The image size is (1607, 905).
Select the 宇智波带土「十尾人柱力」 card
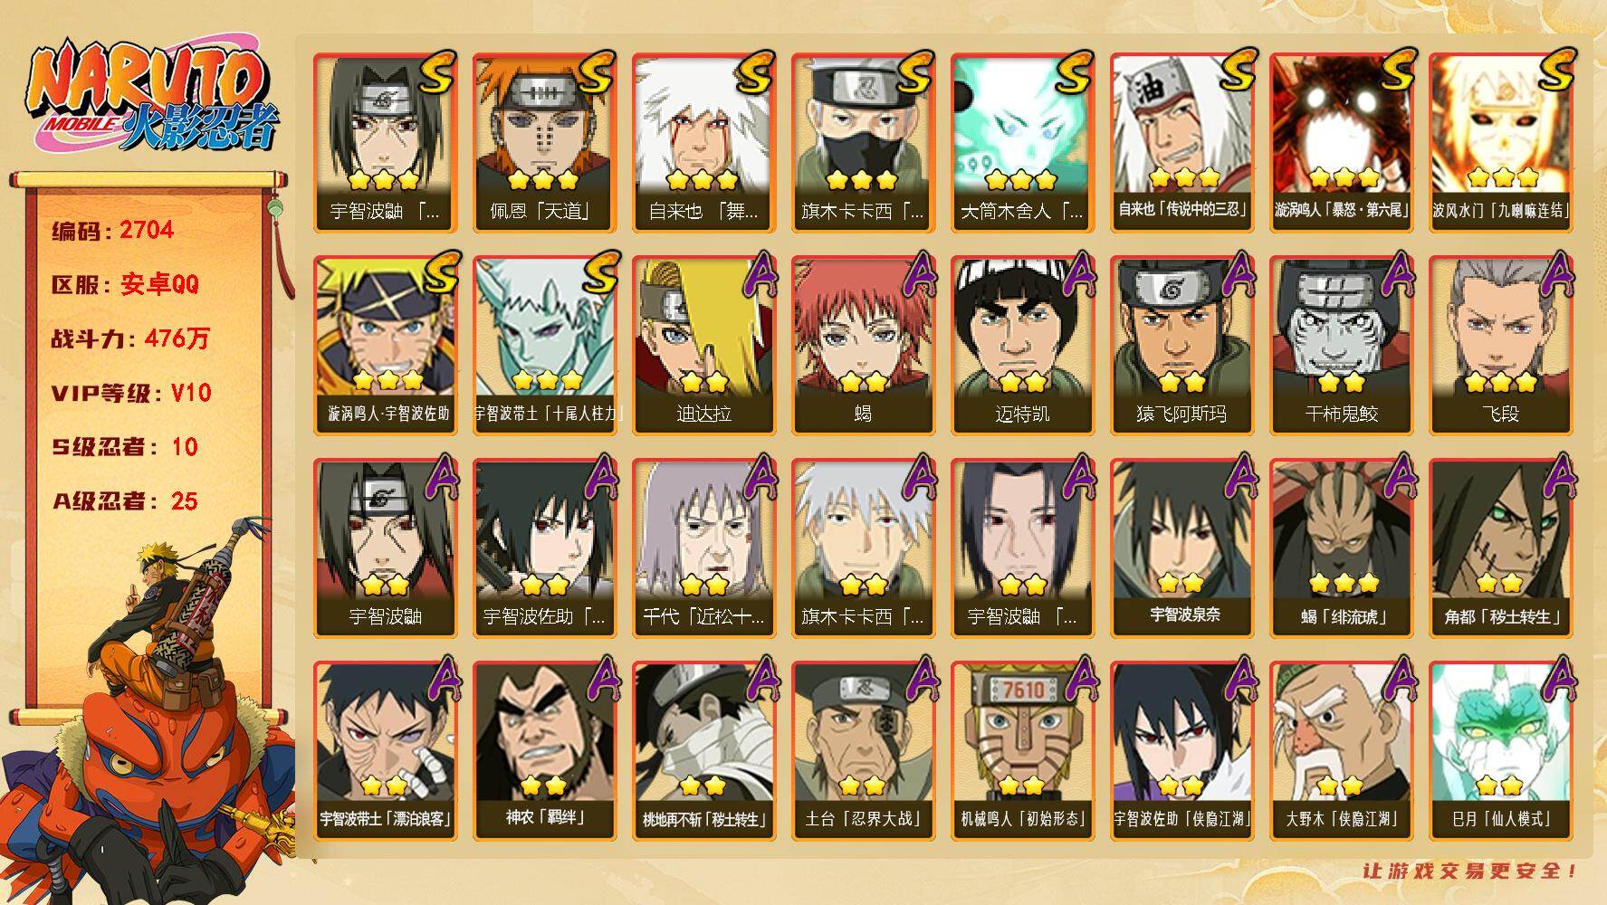pyautogui.click(x=544, y=346)
